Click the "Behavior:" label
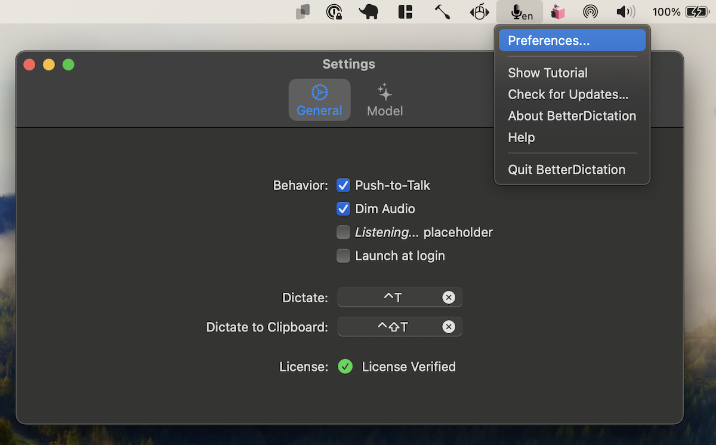The image size is (716, 445). point(301,186)
